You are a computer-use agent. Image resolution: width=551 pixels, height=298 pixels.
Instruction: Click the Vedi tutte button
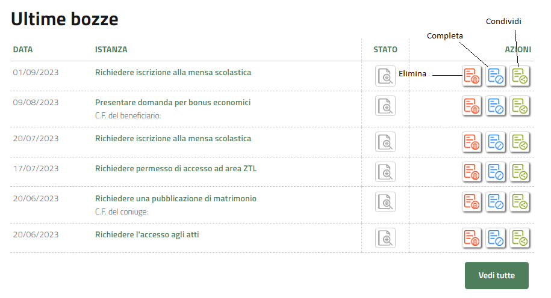tap(496, 276)
